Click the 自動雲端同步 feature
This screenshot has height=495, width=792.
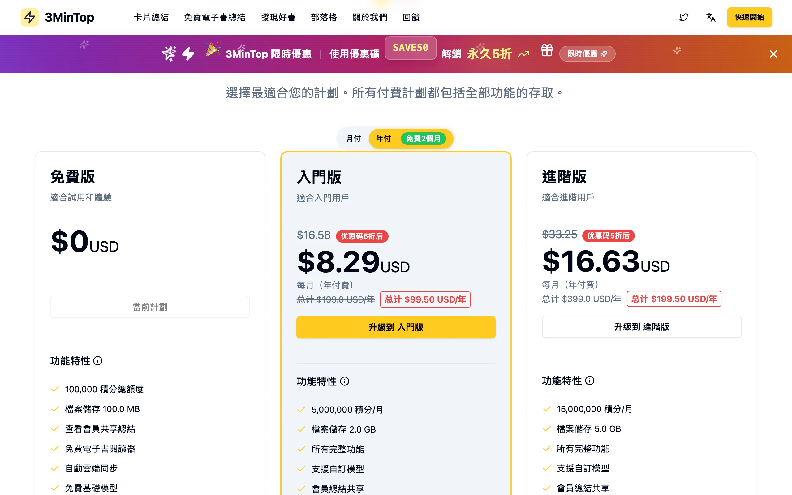pyautogui.click(x=91, y=468)
